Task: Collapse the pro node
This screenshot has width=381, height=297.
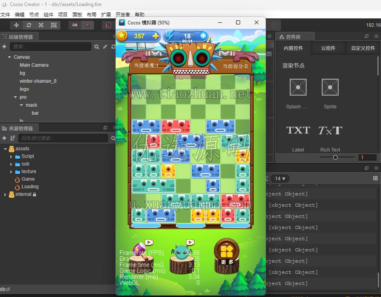Action: coord(15,97)
